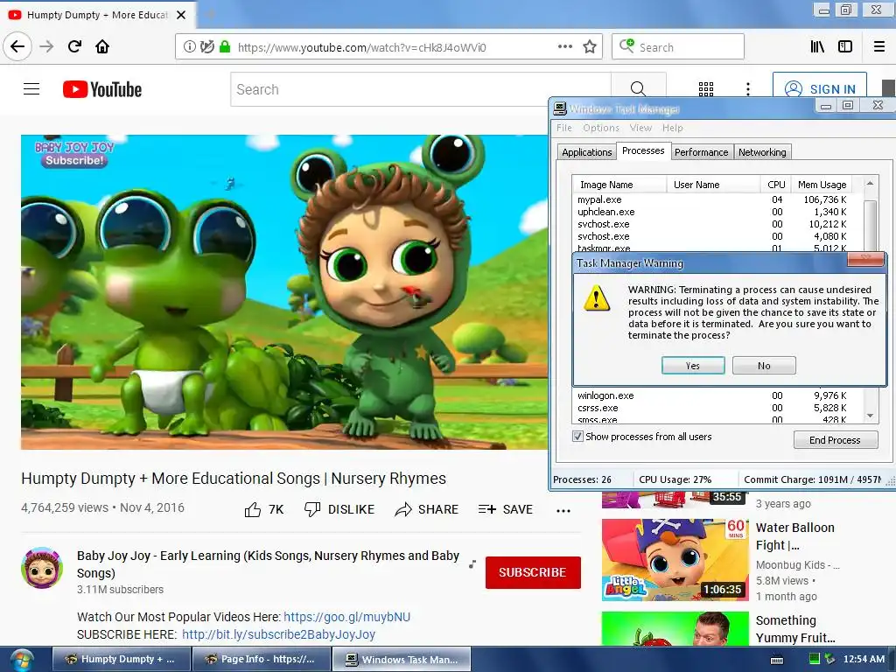Open the Performance tab

click(x=701, y=152)
